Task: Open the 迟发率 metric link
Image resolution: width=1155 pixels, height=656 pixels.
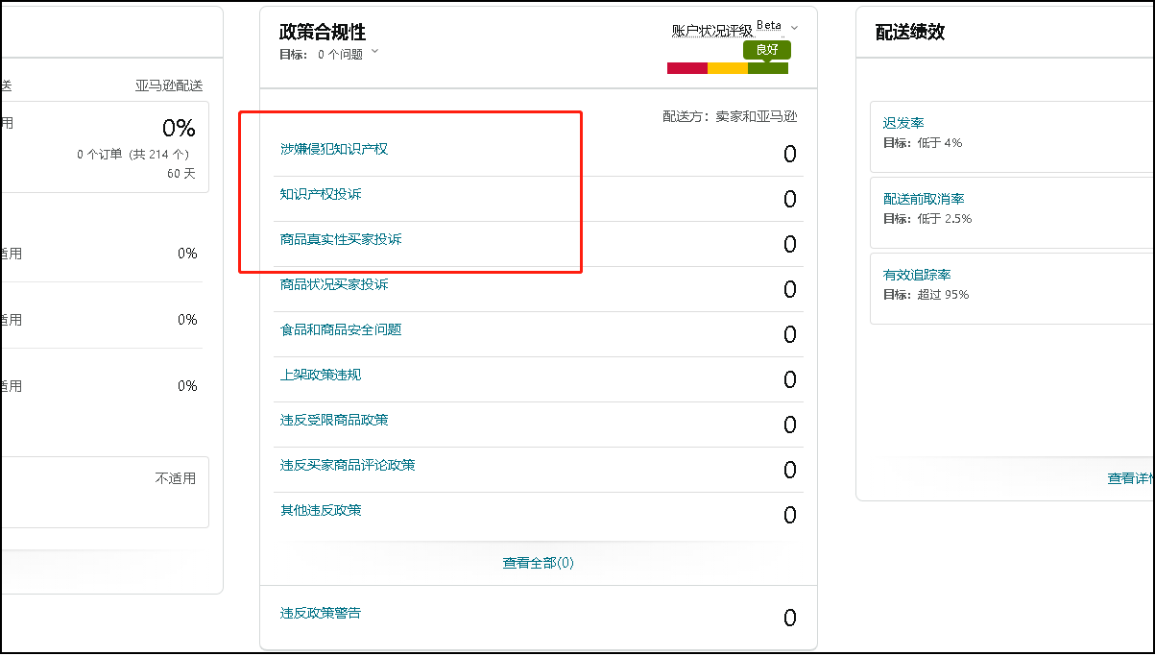Action: (903, 123)
